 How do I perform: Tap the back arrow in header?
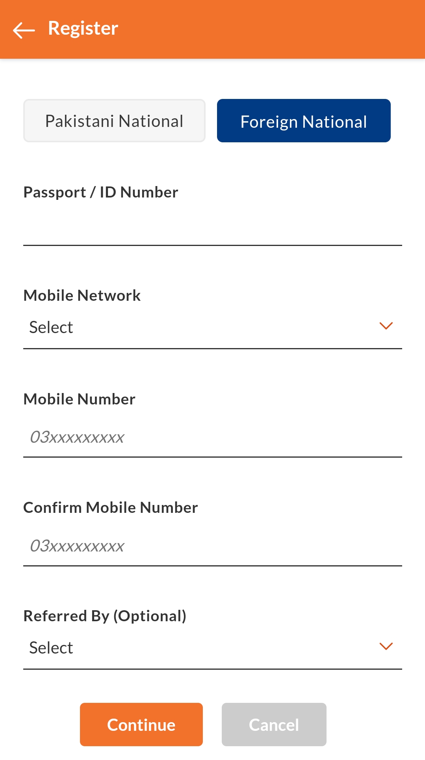click(x=24, y=30)
